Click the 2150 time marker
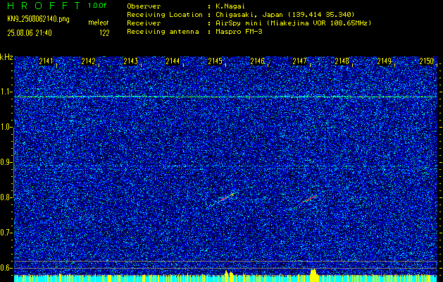The height and width of the screenshot is (282, 443). click(426, 61)
